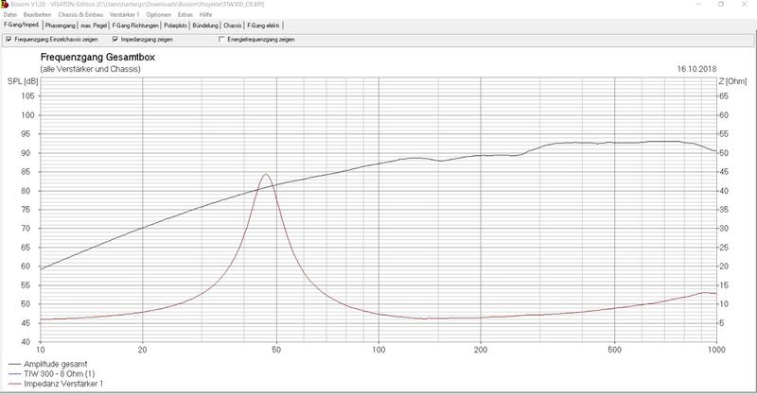Switch to the F-Gang Richtungen tab

[135, 26]
